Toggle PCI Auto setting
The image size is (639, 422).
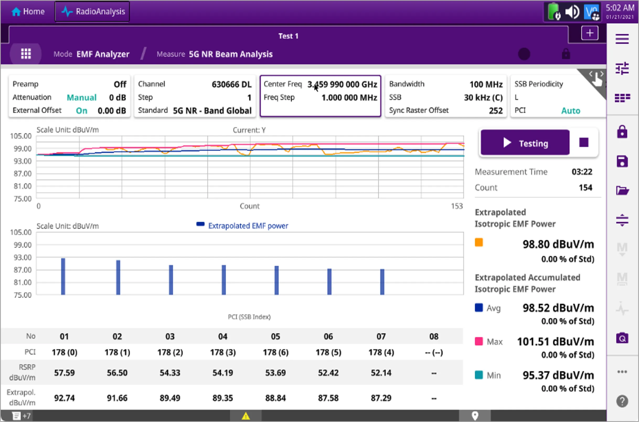coord(570,111)
